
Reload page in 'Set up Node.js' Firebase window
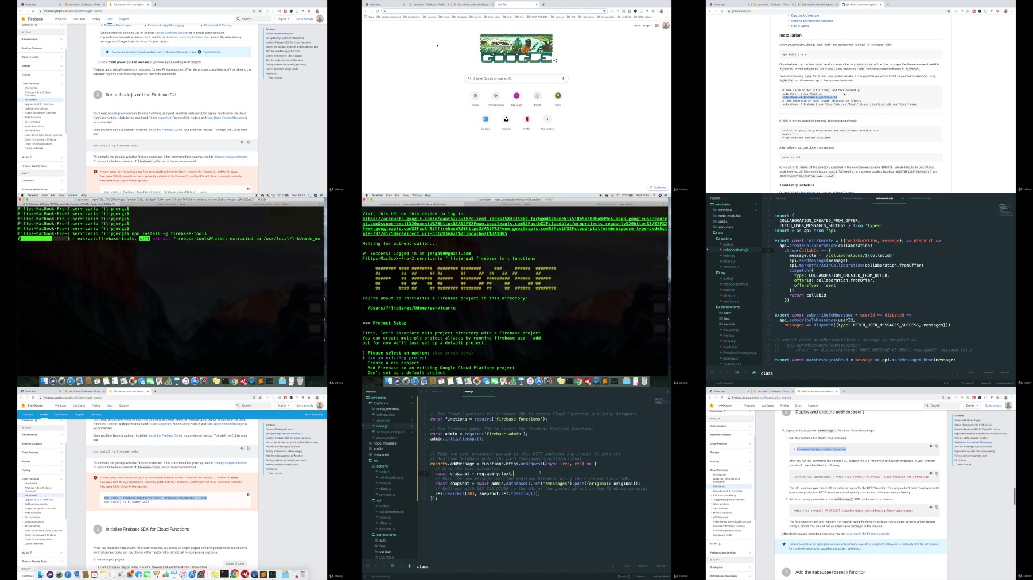tap(33, 11)
